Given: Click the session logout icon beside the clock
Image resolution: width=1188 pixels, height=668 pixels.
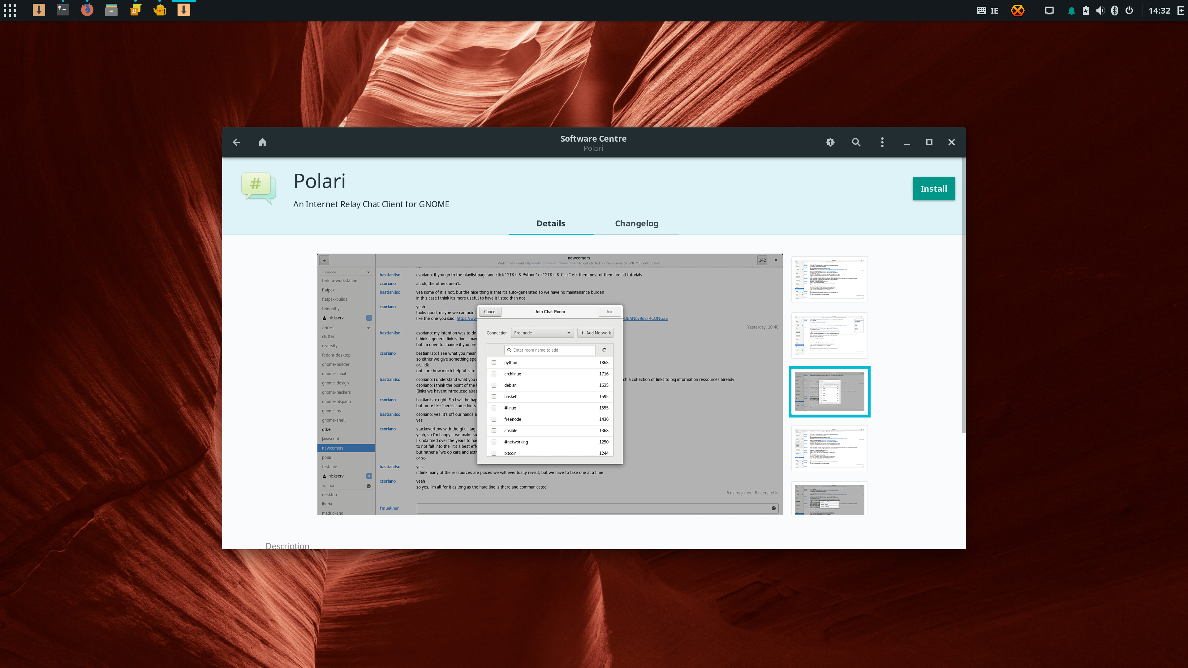Looking at the screenshot, I should click(x=1181, y=11).
